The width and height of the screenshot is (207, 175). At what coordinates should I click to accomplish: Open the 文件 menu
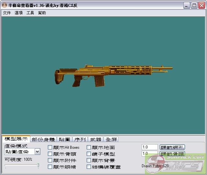[x=7, y=13]
